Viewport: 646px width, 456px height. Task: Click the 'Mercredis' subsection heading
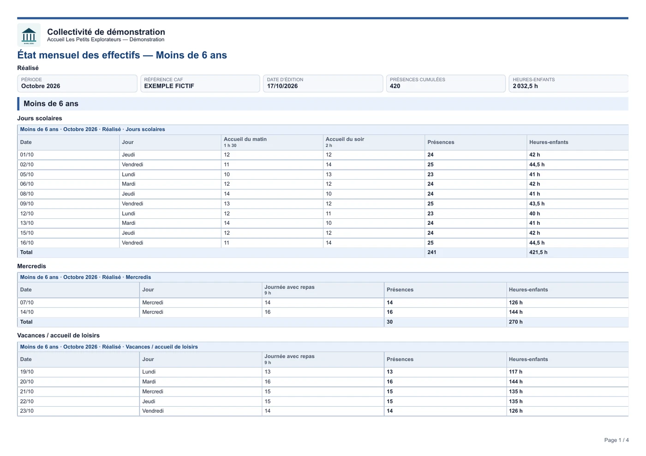(x=32, y=266)
